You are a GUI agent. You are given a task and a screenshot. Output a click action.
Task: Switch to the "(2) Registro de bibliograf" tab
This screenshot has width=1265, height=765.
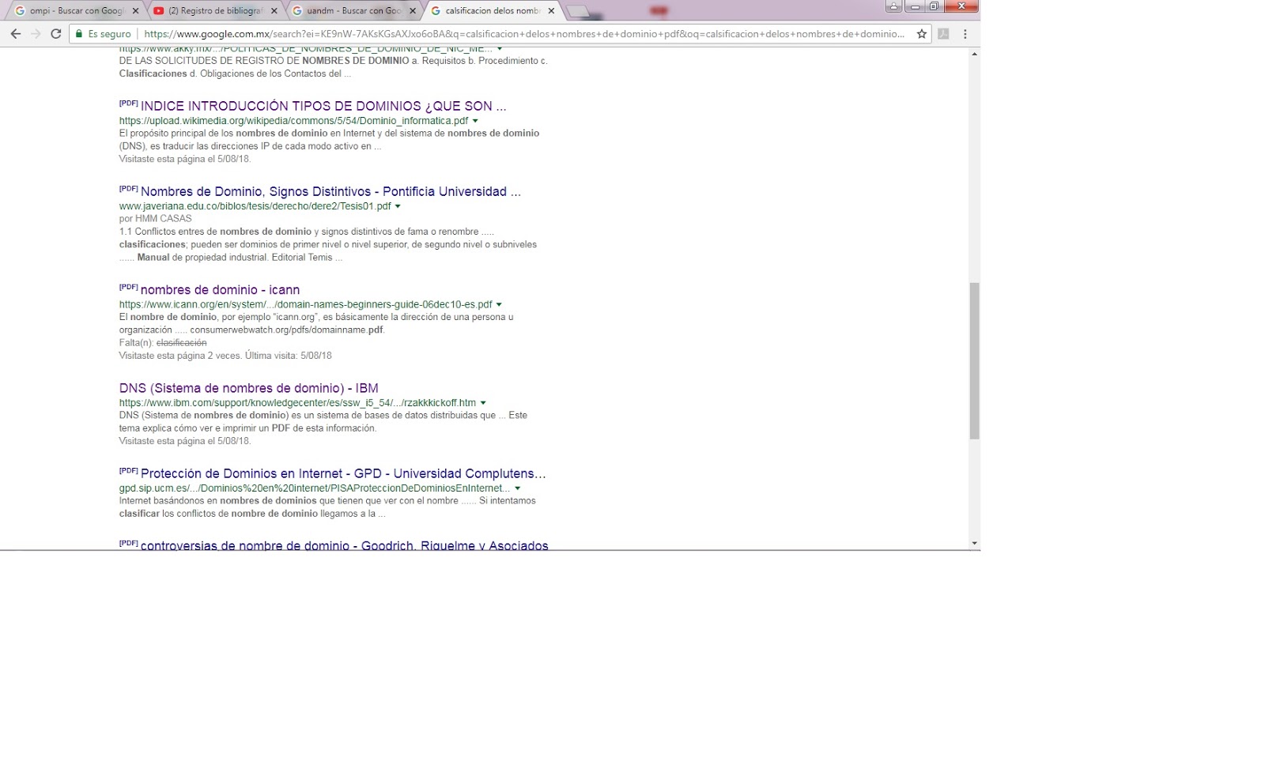point(215,11)
